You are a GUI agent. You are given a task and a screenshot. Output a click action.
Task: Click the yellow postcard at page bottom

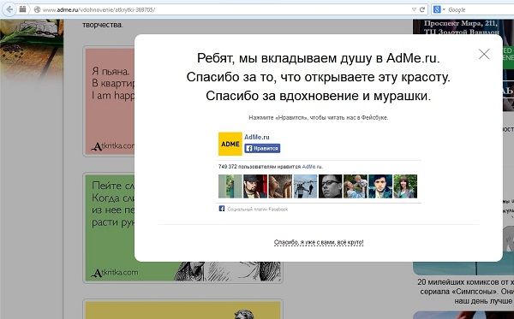pyautogui.click(x=183, y=310)
